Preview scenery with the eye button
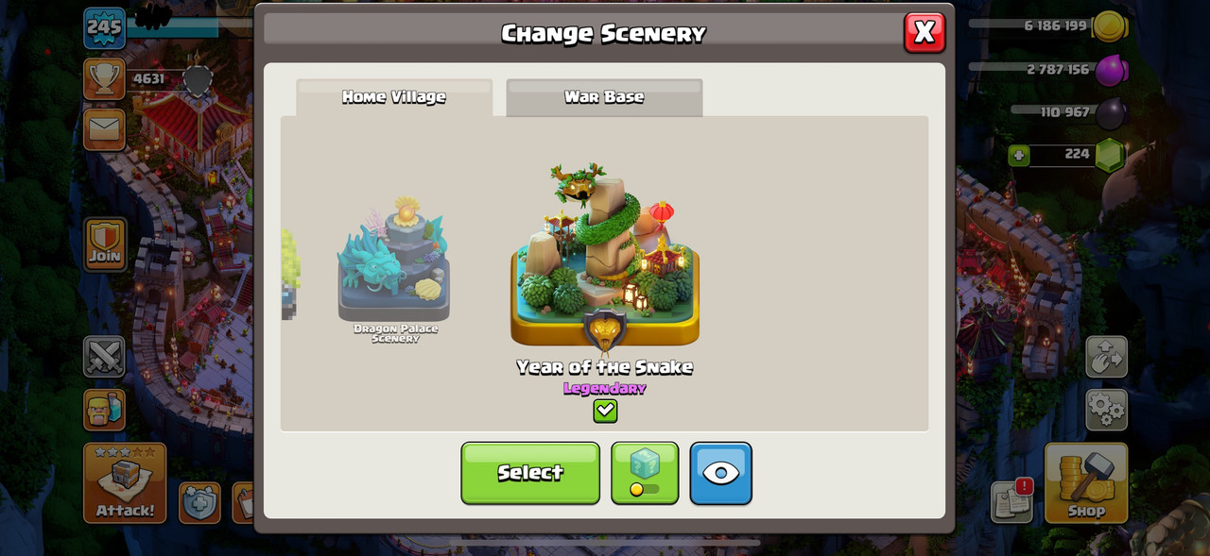1210x556 pixels. pos(720,473)
